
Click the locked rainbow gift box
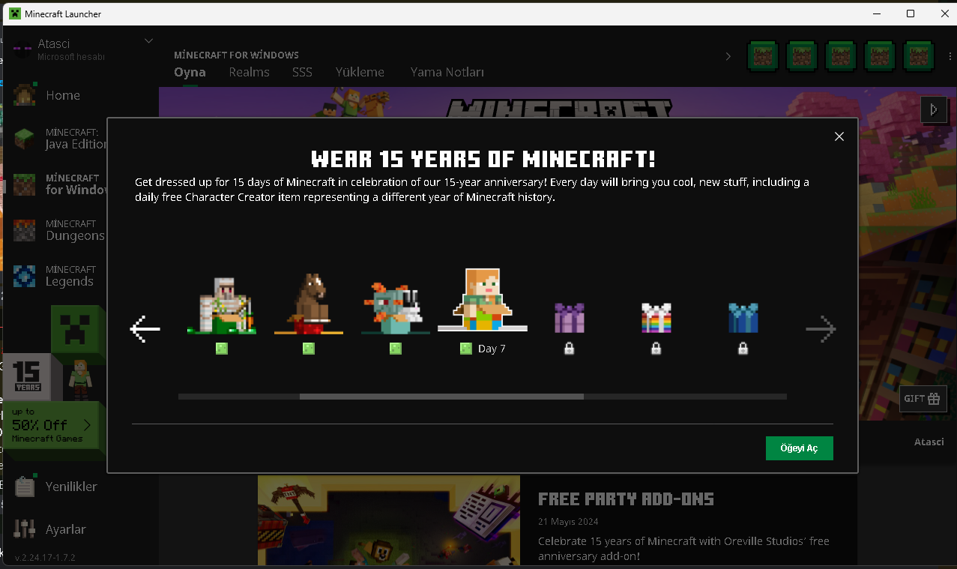pyautogui.click(x=656, y=318)
